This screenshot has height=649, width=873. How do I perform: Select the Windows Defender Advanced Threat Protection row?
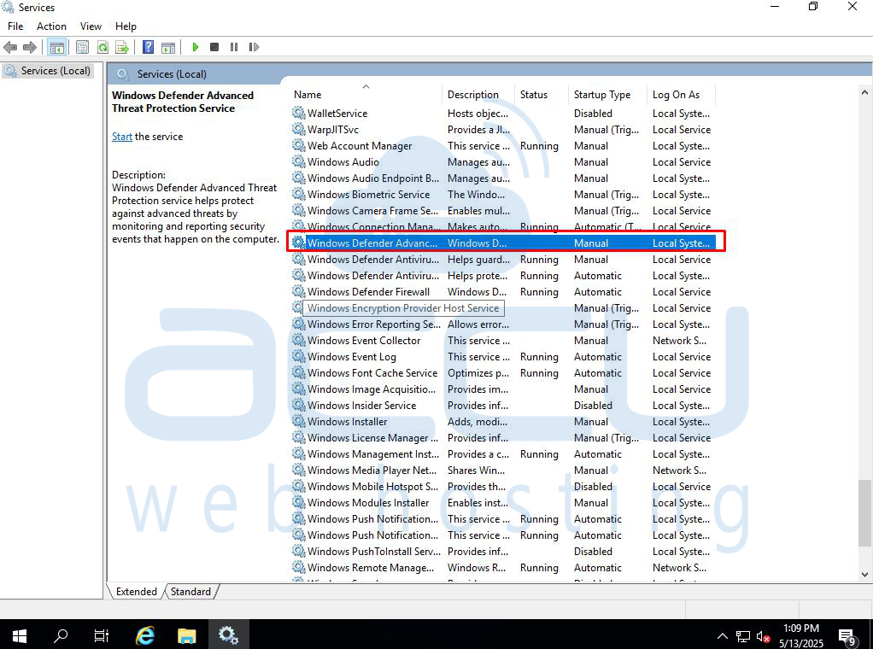tap(503, 243)
